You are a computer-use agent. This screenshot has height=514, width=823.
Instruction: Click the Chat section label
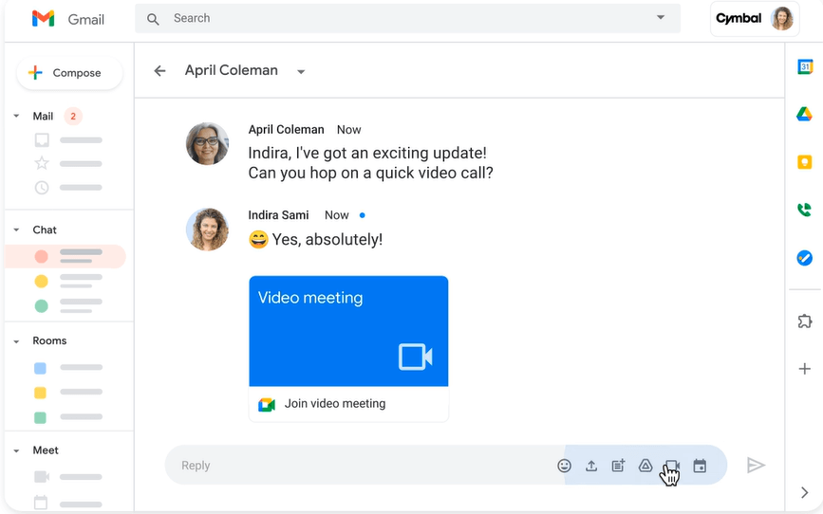(x=45, y=229)
